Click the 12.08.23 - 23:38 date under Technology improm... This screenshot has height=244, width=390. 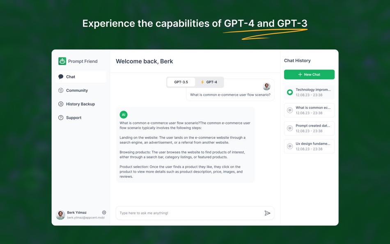(x=309, y=95)
